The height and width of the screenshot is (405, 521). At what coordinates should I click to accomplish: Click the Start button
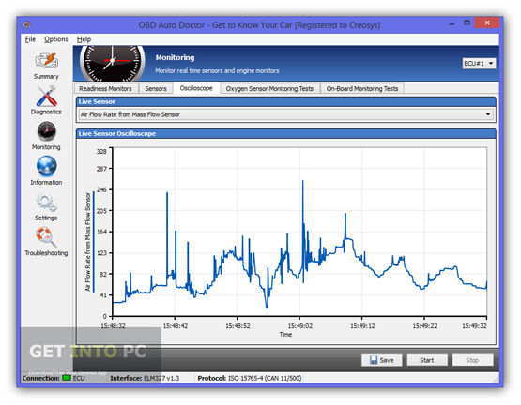(427, 360)
